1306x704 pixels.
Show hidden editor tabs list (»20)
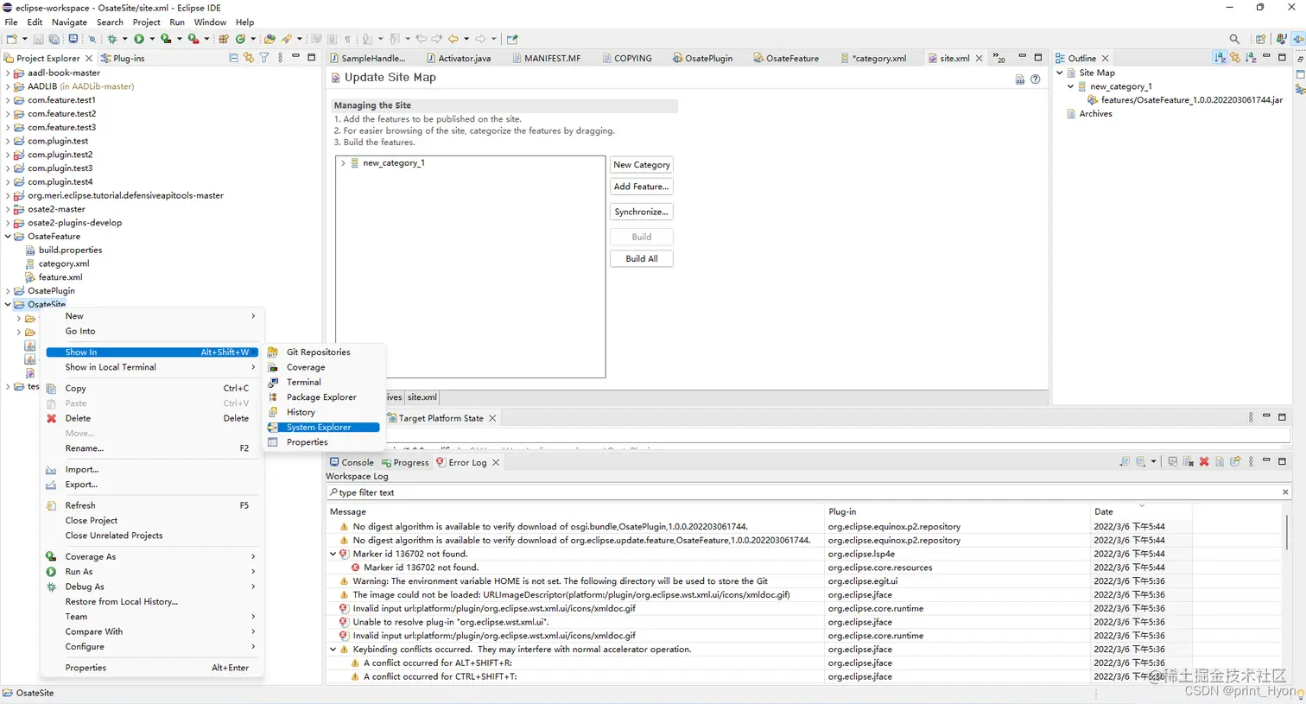999,58
